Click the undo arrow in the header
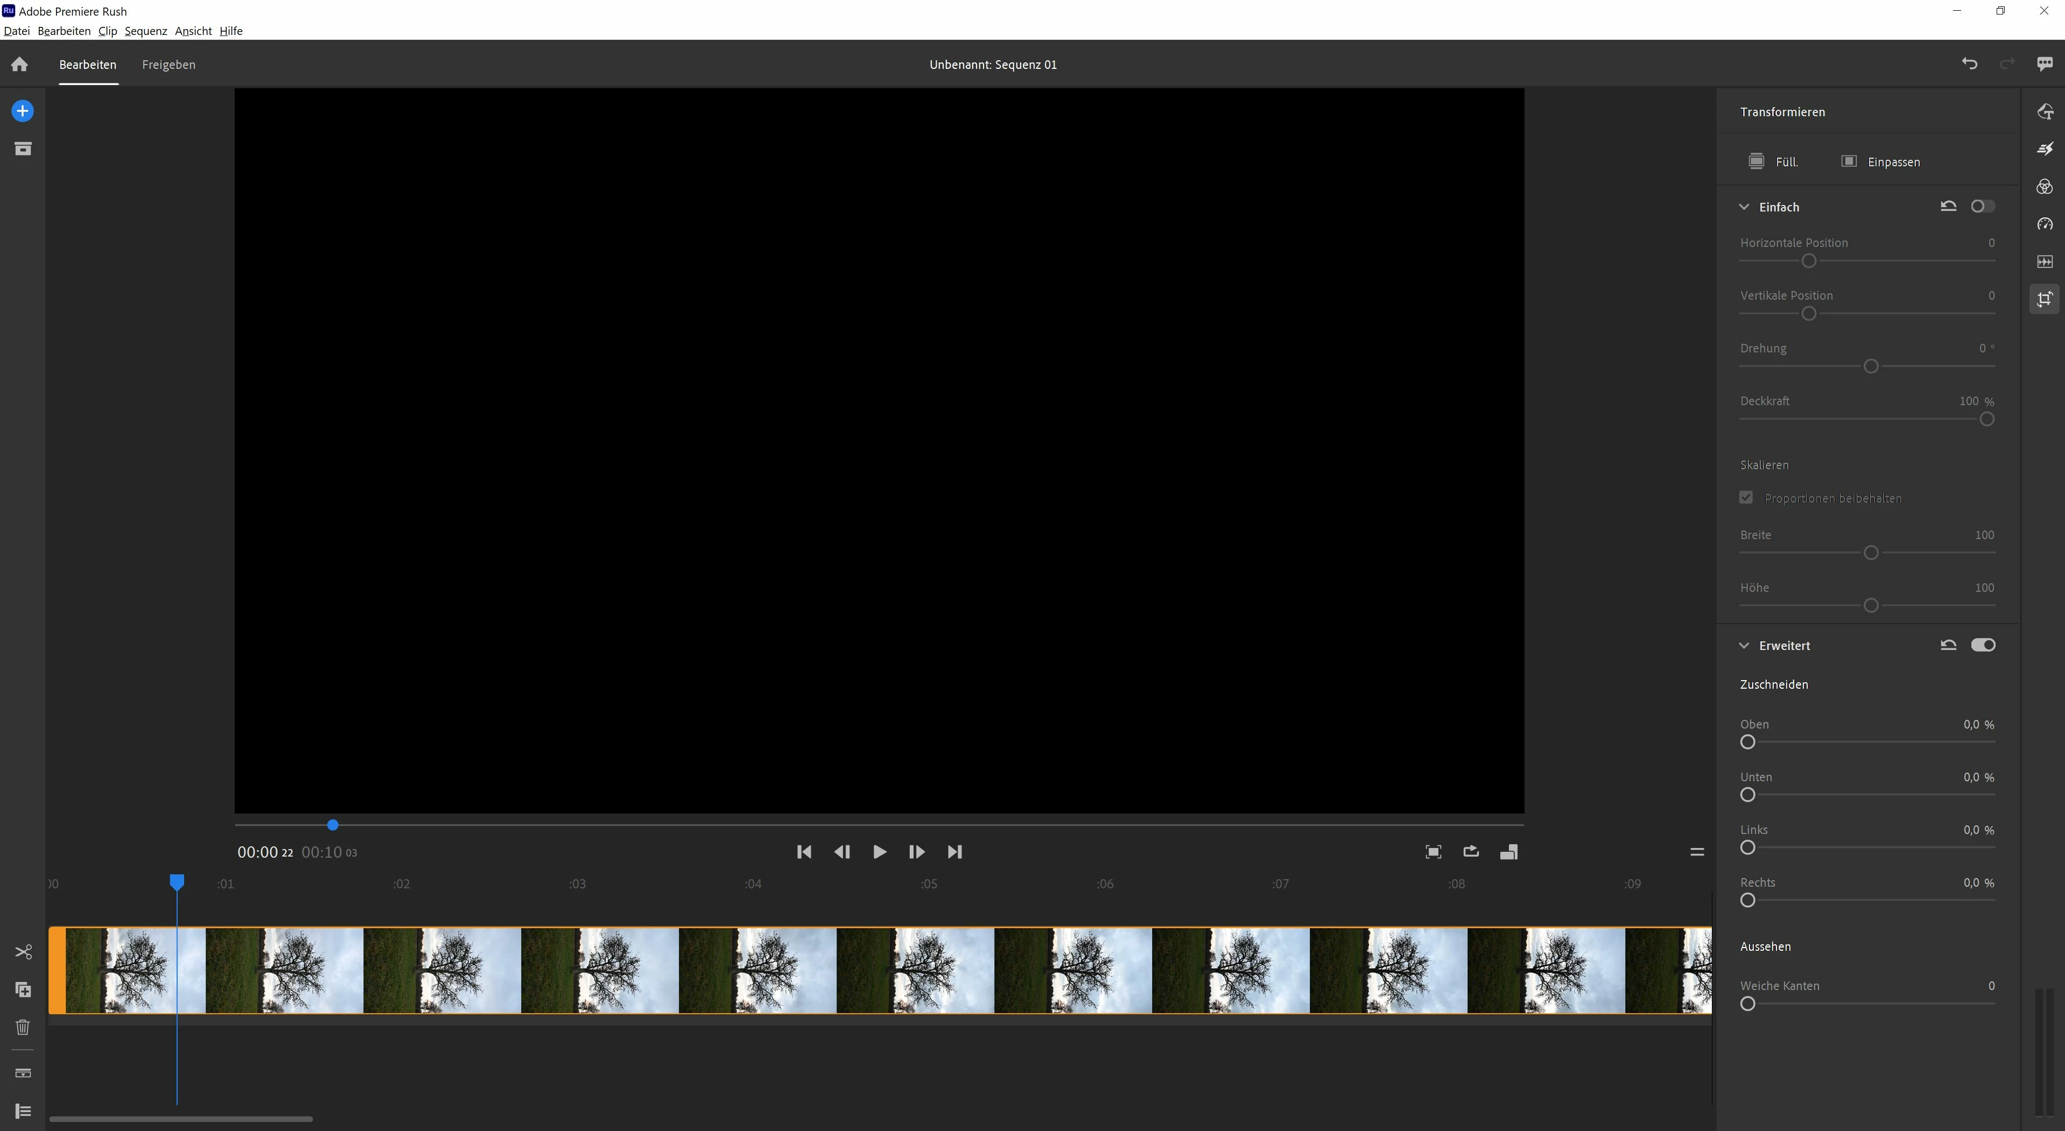Screen dimensions: 2065x1131 (x=1970, y=64)
